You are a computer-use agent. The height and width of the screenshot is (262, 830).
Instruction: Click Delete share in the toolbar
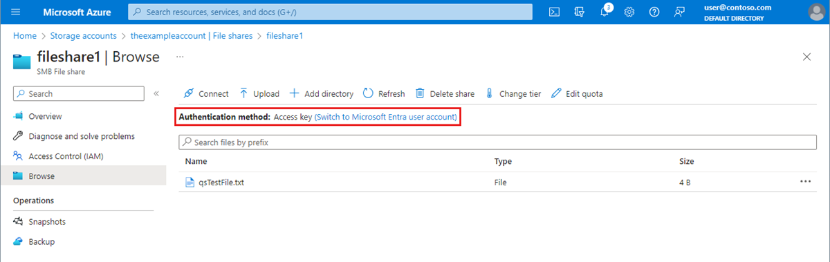445,94
